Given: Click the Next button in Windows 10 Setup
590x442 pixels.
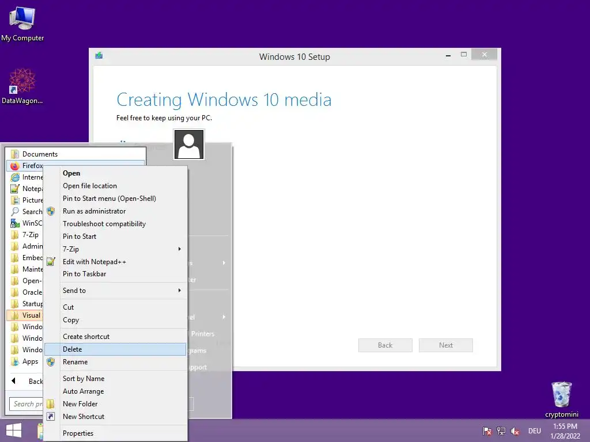Looking at the screenshot, I should [446, 345].
